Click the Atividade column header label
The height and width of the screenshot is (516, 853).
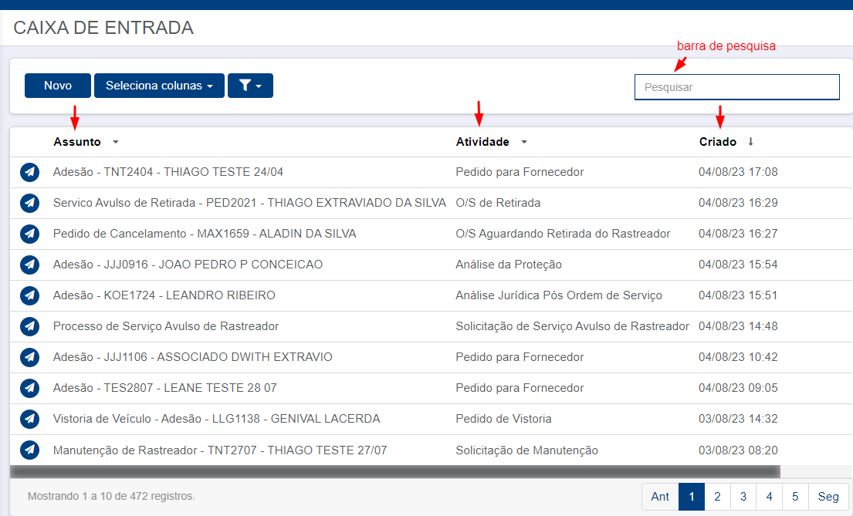482,142
